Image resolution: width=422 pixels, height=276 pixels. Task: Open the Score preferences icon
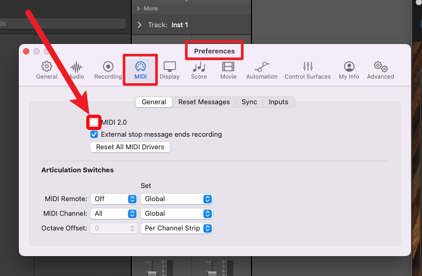199,70
